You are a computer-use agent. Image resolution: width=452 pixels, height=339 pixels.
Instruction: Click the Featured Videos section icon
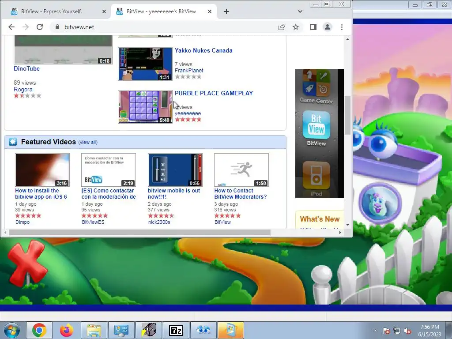point(13,142)
